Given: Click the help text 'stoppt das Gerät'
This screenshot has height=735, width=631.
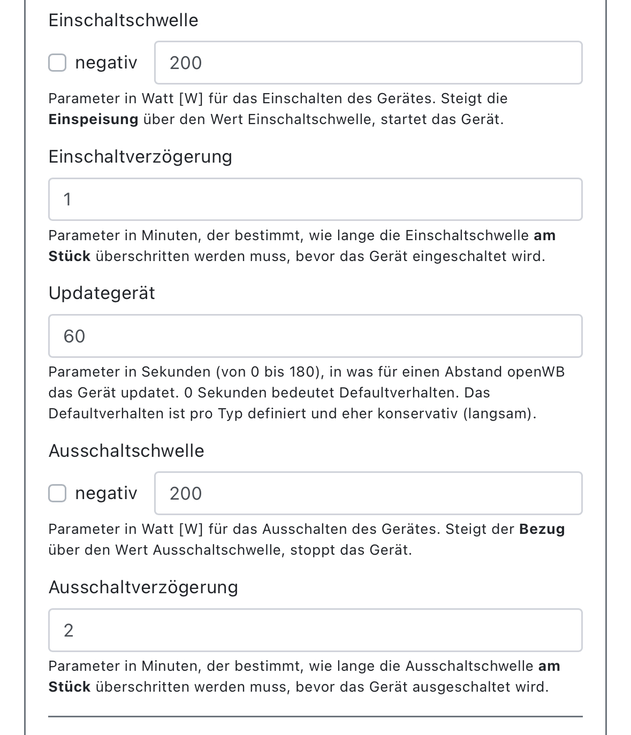Looking at the screenshot, I should (351, 550).
